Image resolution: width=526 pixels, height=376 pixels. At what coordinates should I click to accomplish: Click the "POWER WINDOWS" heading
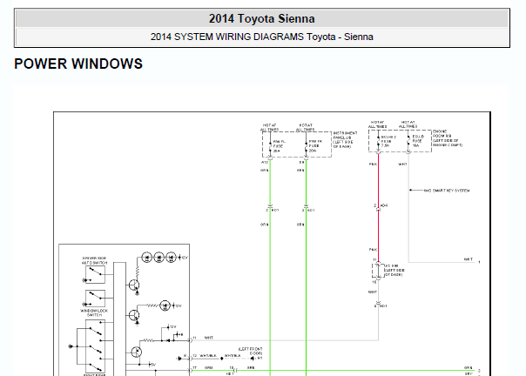coord(78,64)
